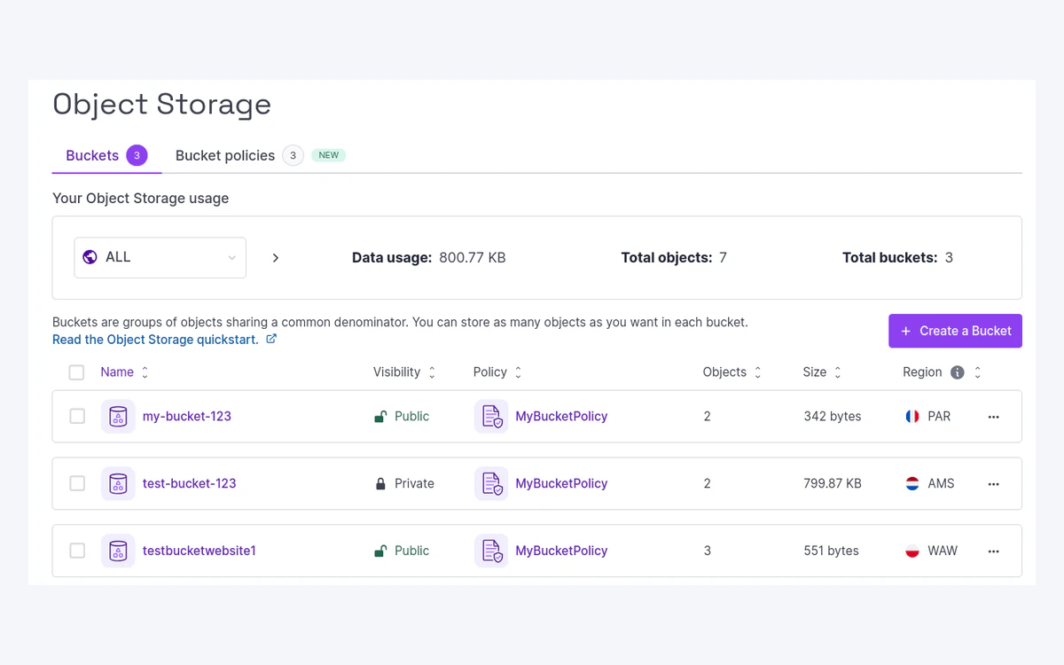
Task: Click the Netherlands flag AMS region icon
Action: [x=912, y=484]
